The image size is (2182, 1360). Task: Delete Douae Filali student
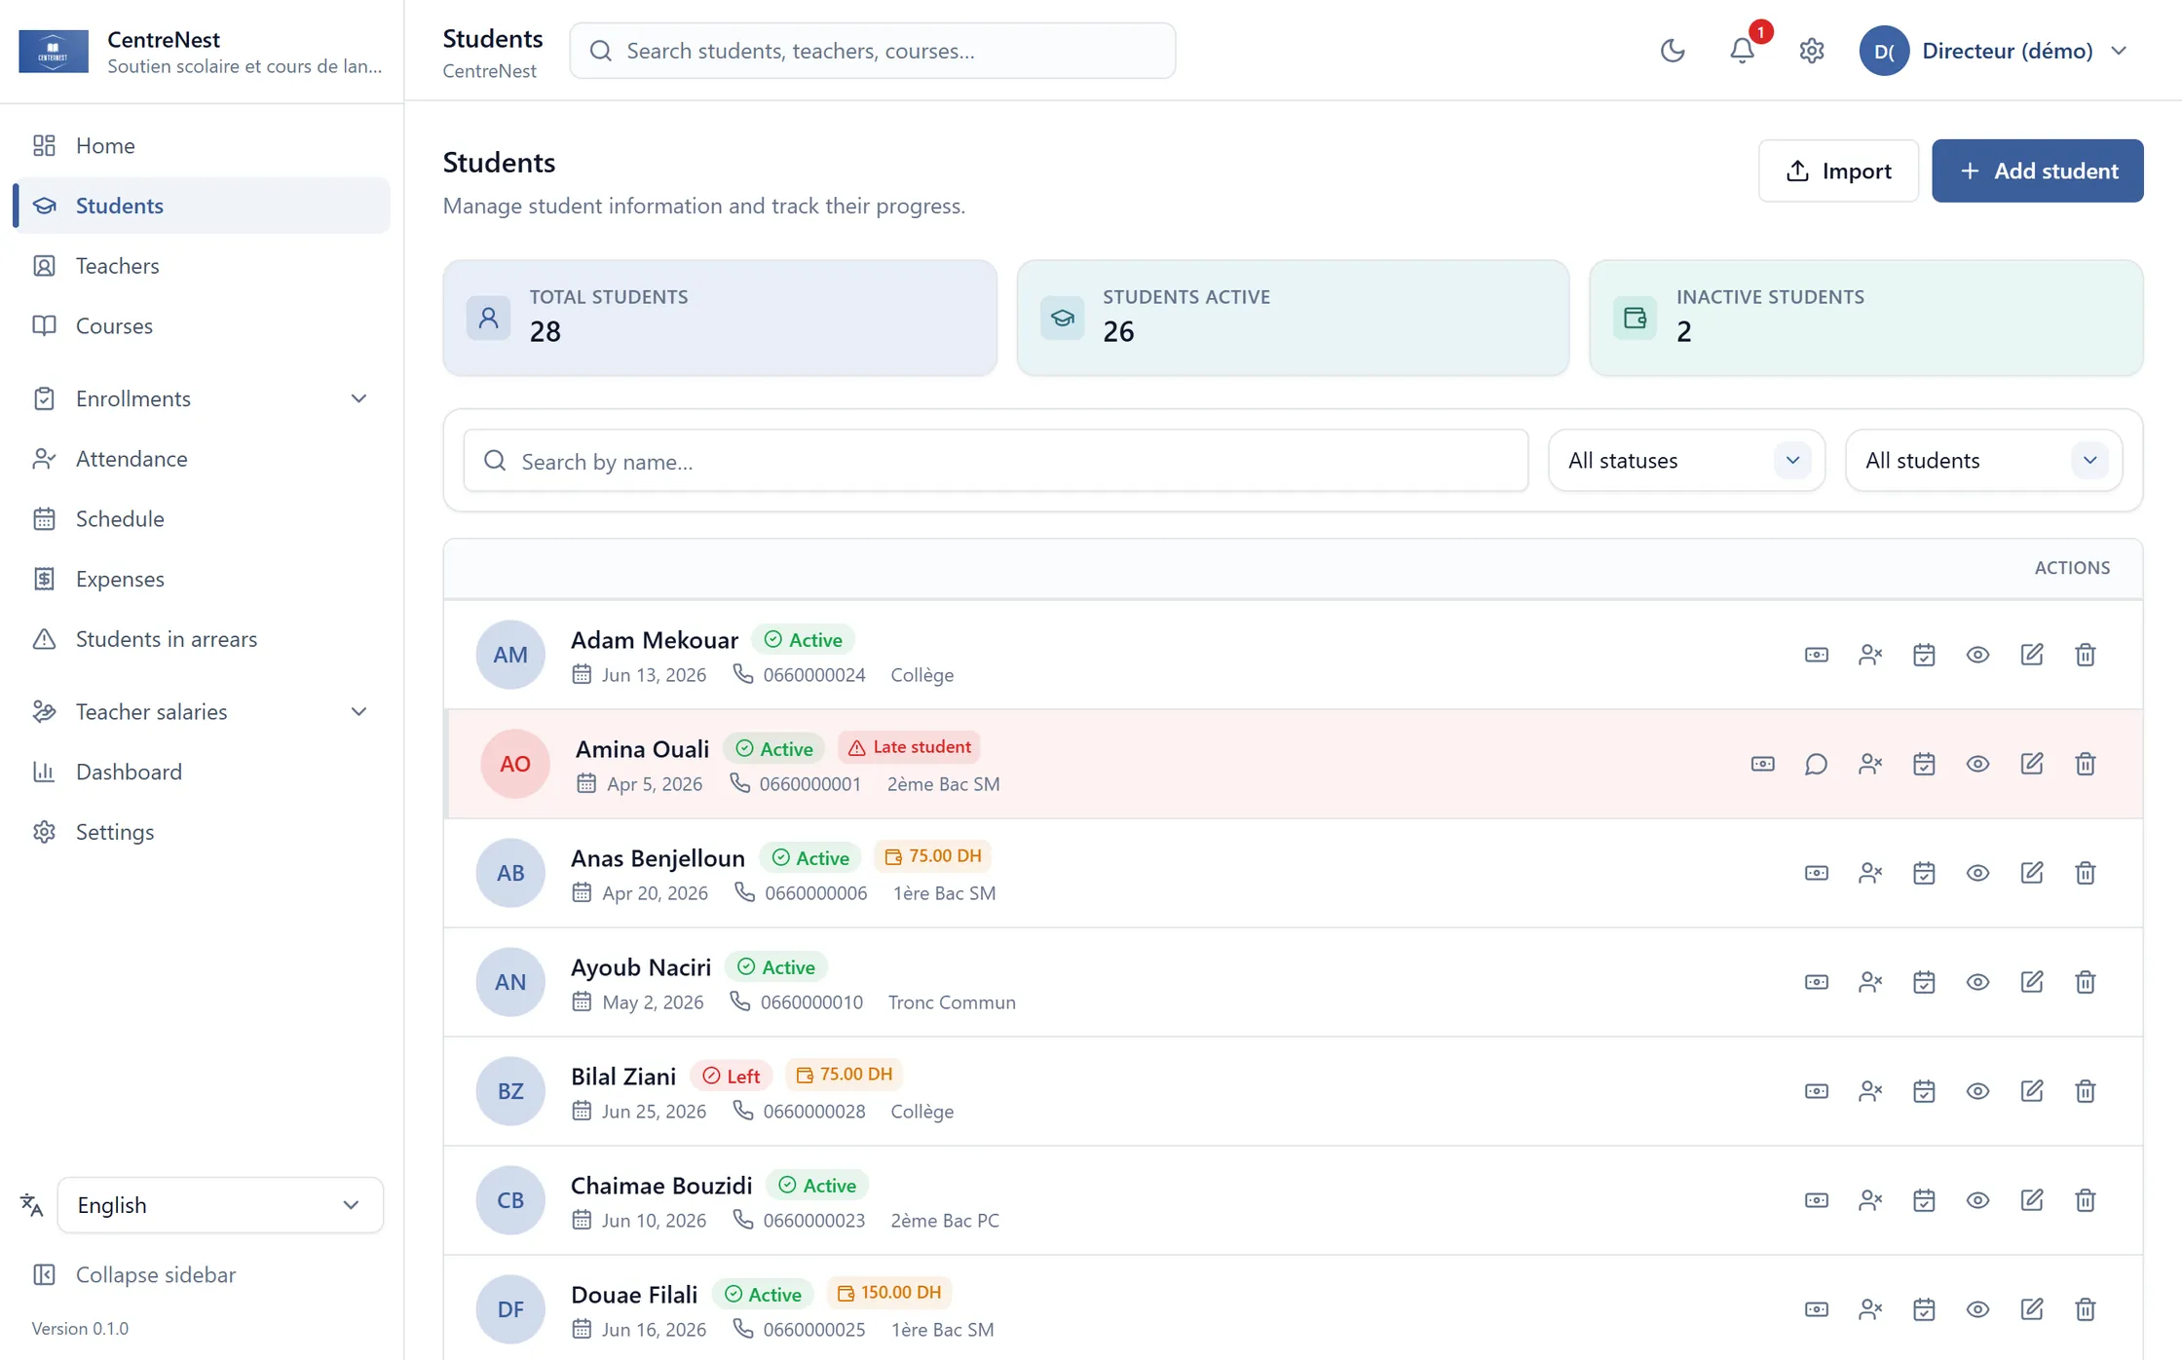(2085, 1309)
